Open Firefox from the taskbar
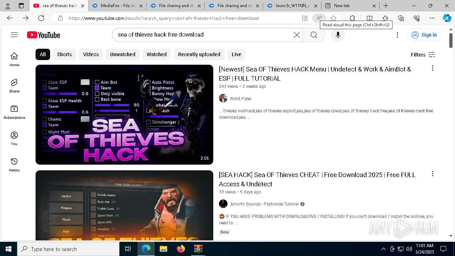The height and width of the screenshot is (256, 455). [181, 249]
